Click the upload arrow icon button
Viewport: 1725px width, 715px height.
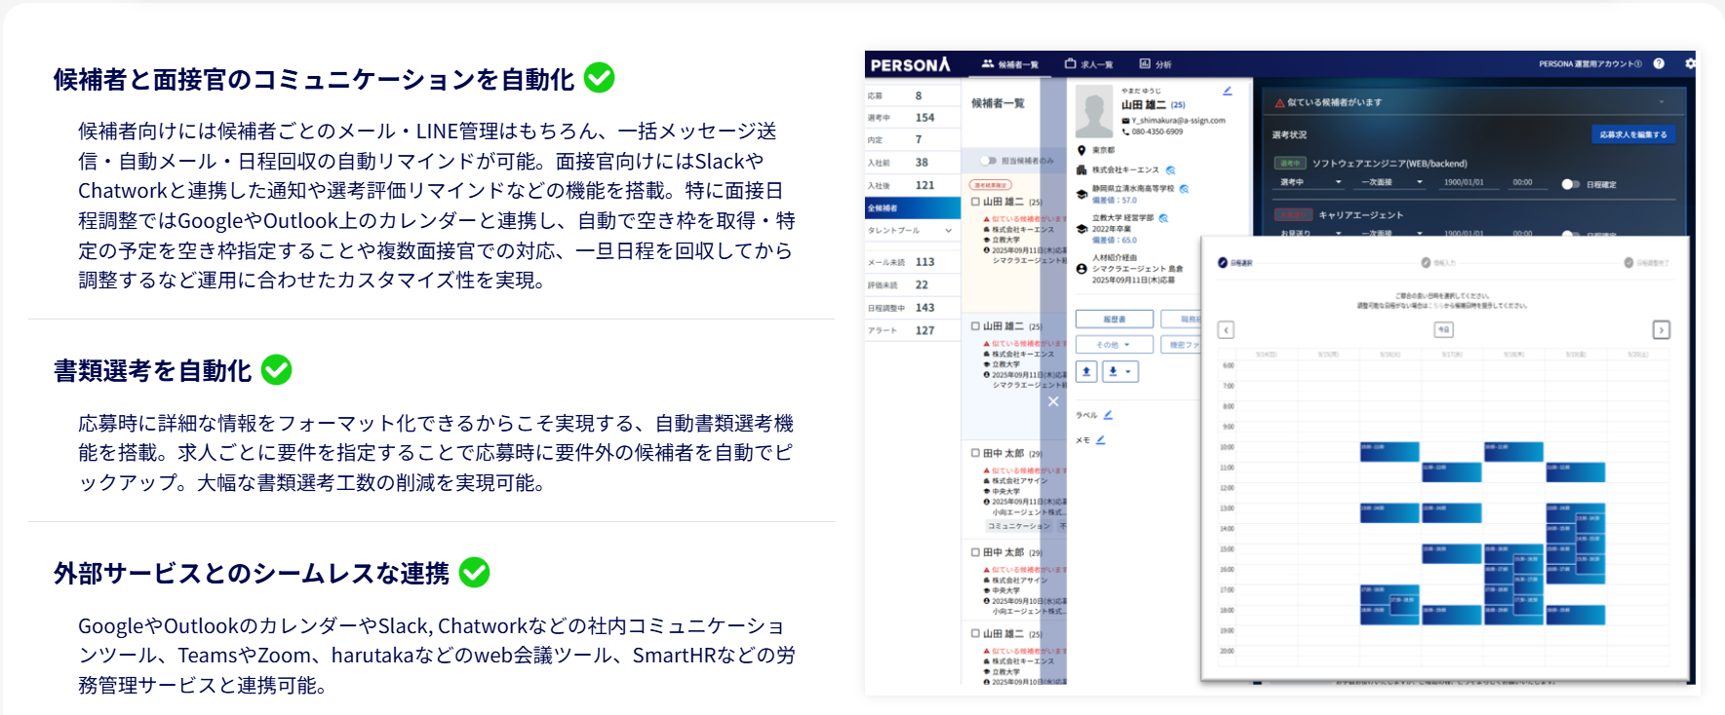(1086, 371)
